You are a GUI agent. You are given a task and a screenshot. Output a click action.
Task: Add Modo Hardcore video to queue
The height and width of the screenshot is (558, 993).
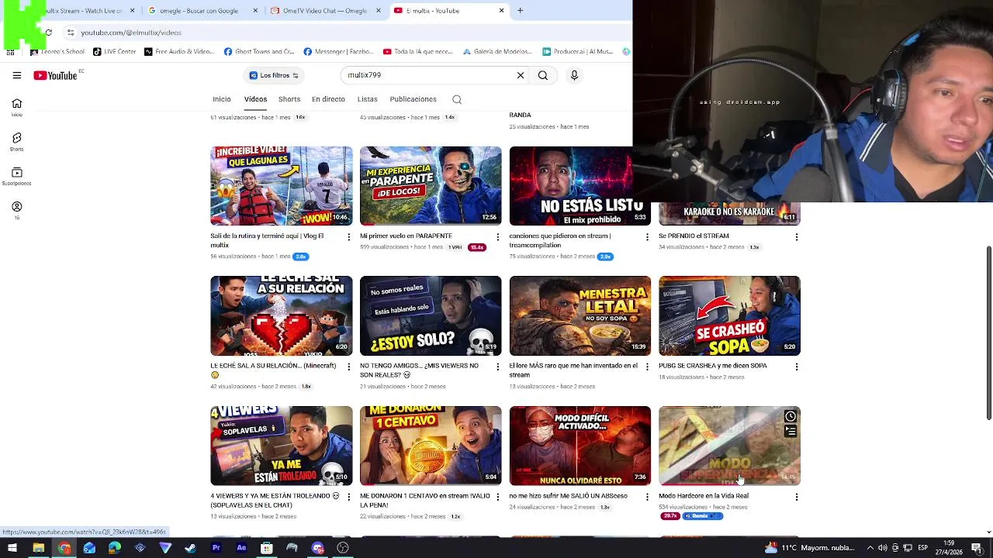[790, 431]
